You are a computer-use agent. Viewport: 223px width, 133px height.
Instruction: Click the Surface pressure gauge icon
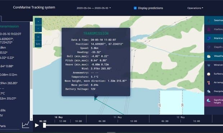tap(209, 74)
